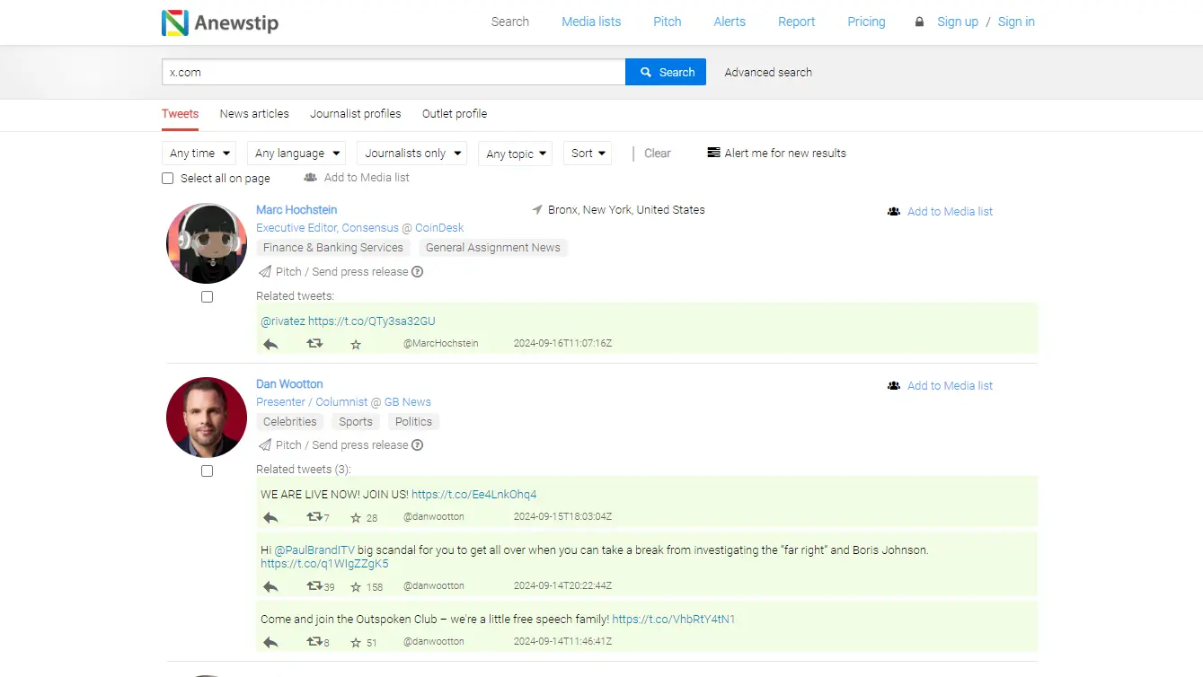Click the padlock icon beside Sign up

pos(919,22)
